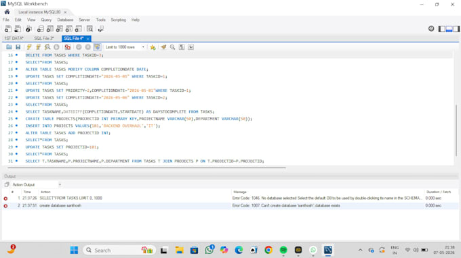Search table data toolbar icon
Screen dimensions: 461x258
point(89,28)
